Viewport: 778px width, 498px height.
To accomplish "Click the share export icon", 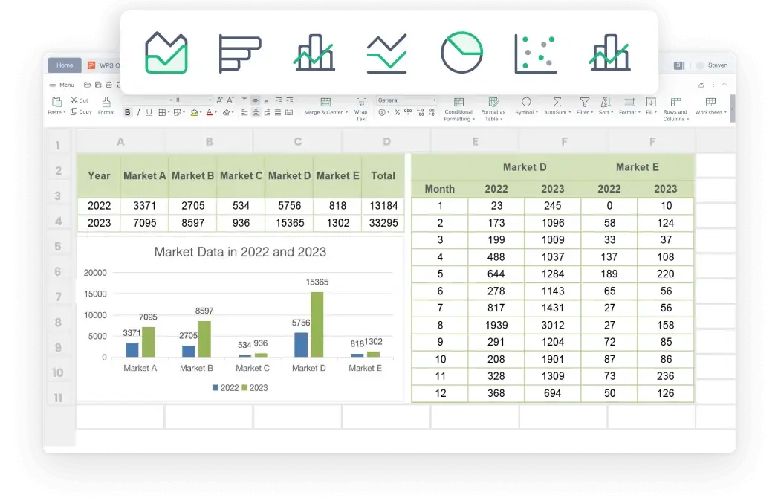I will point(701,85).
